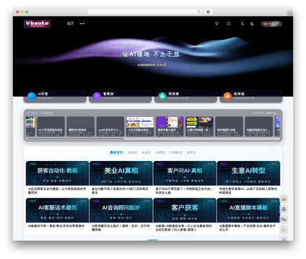Viewport: 306px width, 259px height.
Task: Toggle night mode from floating sidebar moon
Action: (283, 230)
